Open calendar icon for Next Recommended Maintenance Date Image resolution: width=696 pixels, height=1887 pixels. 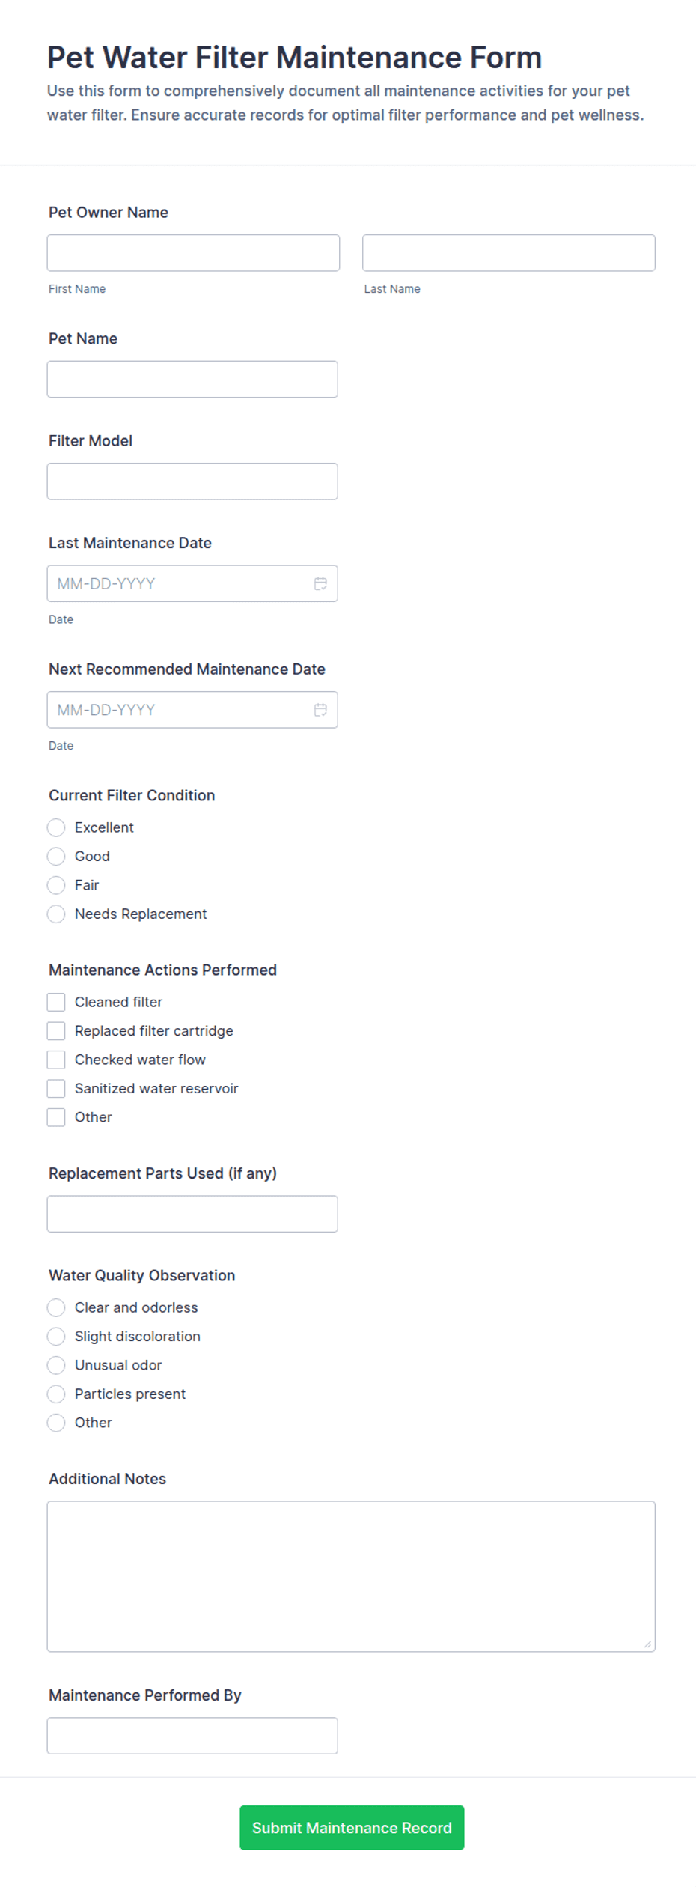tap(320, 710)
